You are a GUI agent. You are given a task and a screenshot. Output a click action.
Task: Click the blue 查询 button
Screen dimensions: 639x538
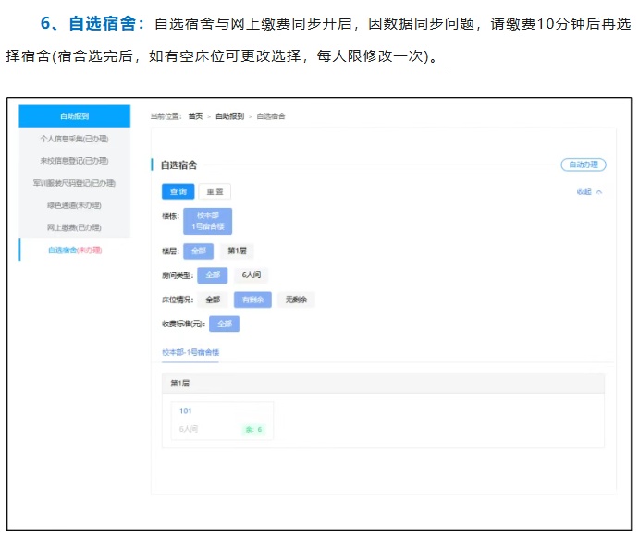(177, 191)
